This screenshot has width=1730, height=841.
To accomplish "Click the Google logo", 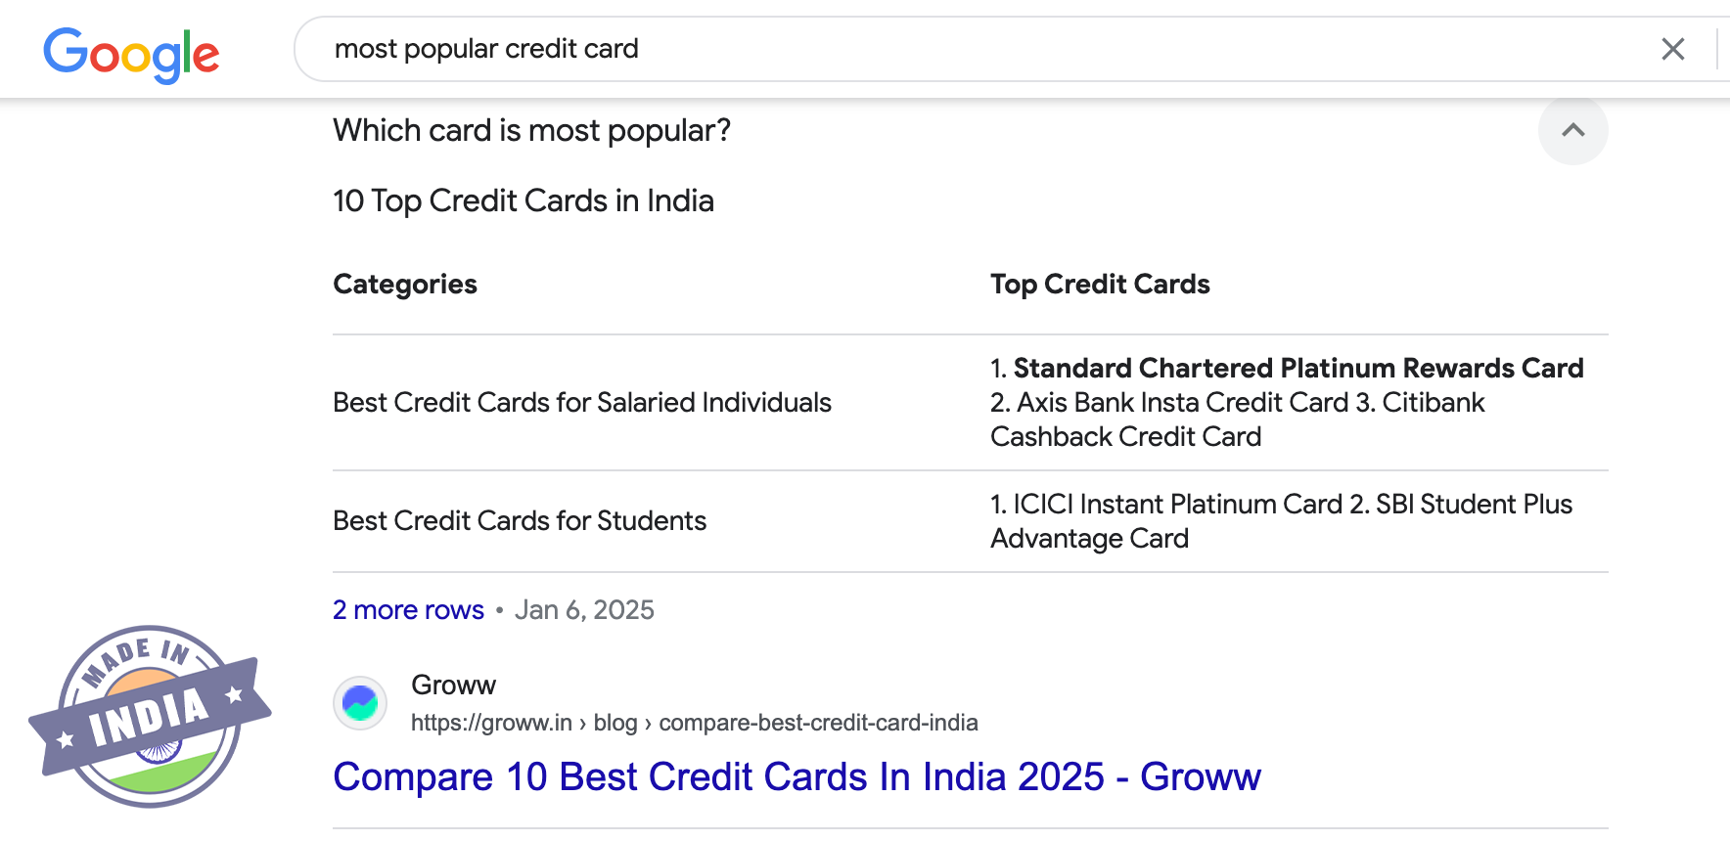I will pos(131,54).
